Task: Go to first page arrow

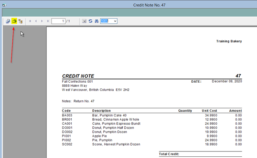Action: (30, 21)
